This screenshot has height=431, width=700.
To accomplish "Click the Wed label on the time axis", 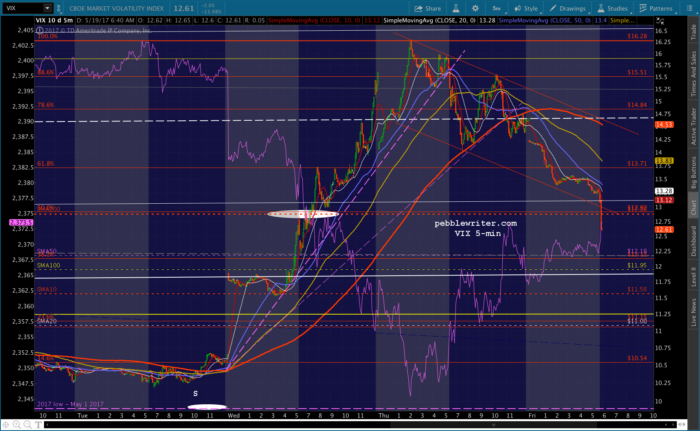I will point(234,416).
